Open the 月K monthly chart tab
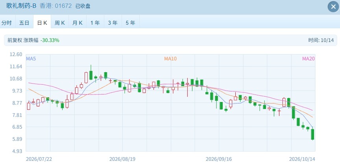 click(x=78, y=23)
